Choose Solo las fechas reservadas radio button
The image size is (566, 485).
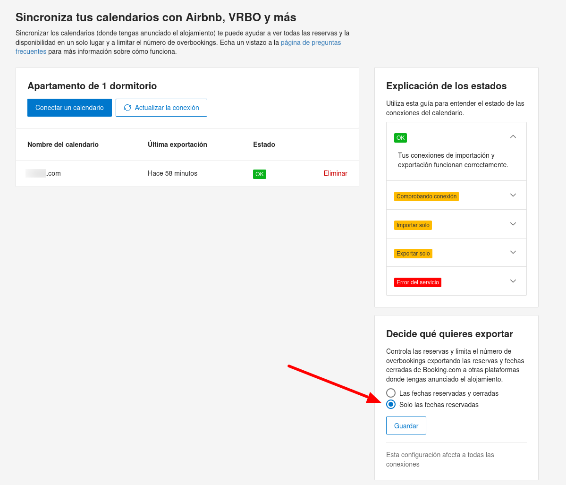391,404
